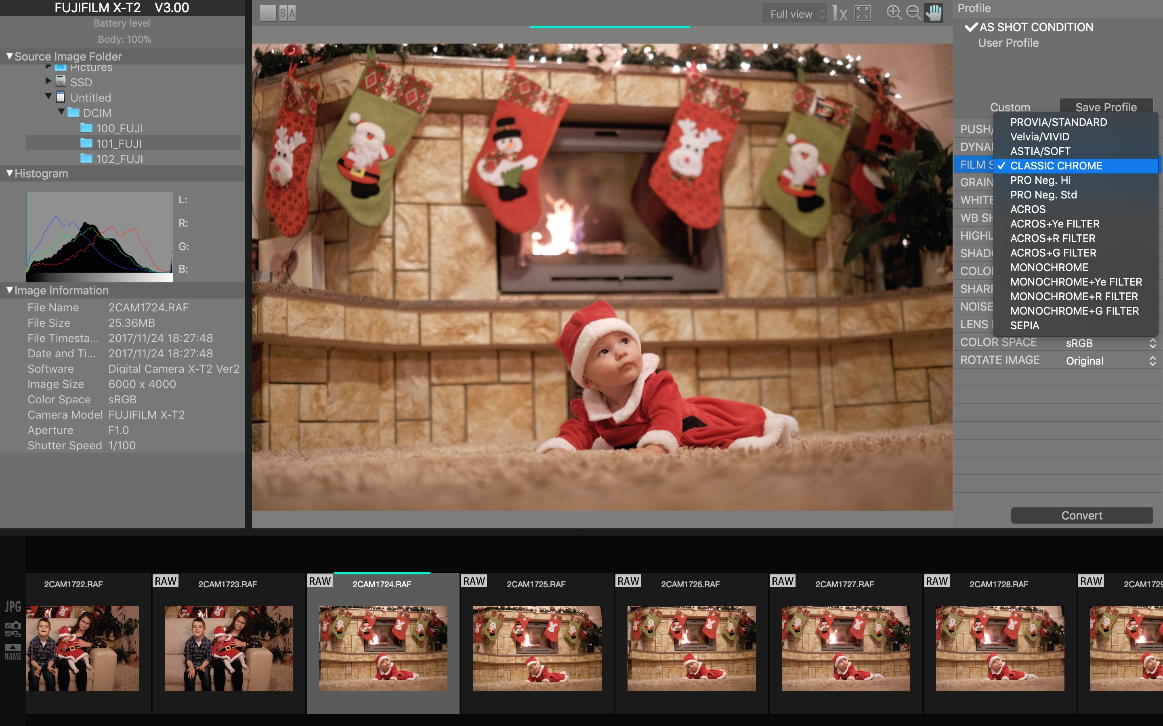Click the sort order arrow above NAME

[x=13, y=647]
